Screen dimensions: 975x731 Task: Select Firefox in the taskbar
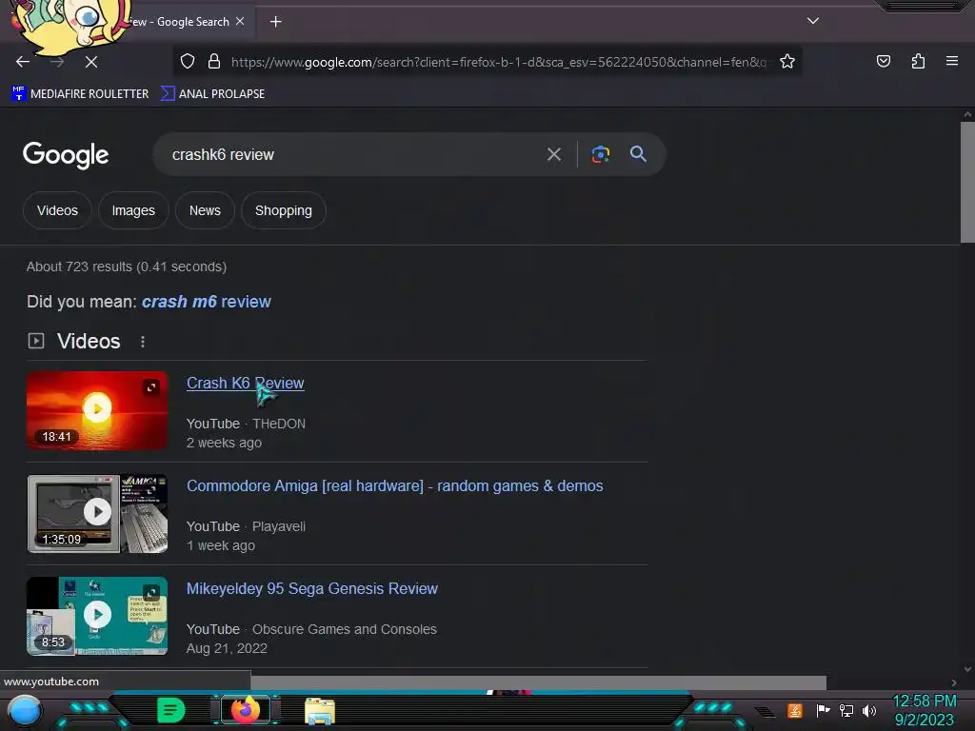point(246,710)
